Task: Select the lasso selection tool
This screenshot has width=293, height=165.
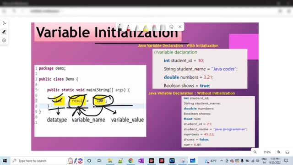Action: click(x=171, y=27)
